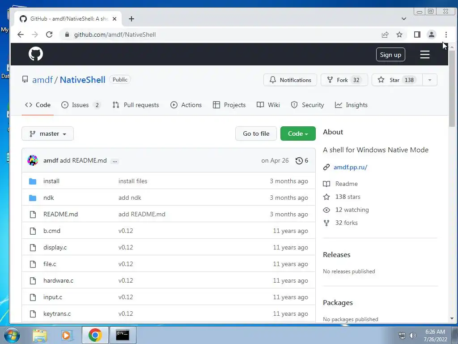This screenshot has height=344, width=458.
Task: Bookmark this page with the star icon
Action: click(399, 34)
